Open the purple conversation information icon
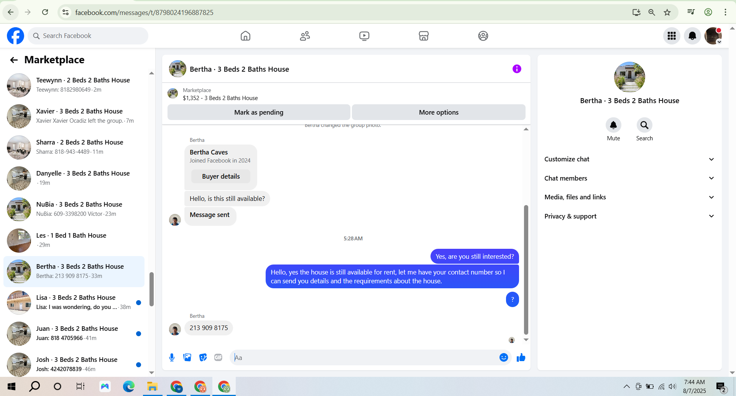 (517, 69)
